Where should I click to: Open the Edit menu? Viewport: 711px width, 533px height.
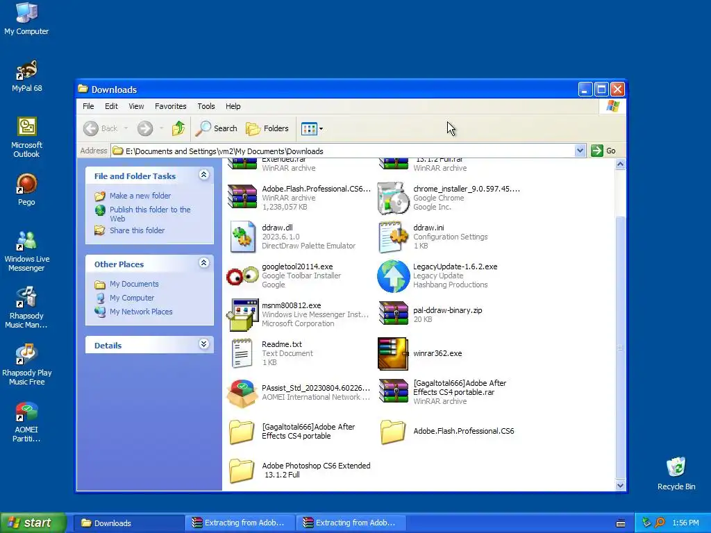(111, 106)
